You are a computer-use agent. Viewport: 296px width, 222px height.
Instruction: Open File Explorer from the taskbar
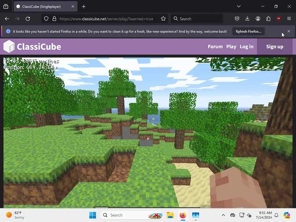pyautogui.click(x=170, y=215)
